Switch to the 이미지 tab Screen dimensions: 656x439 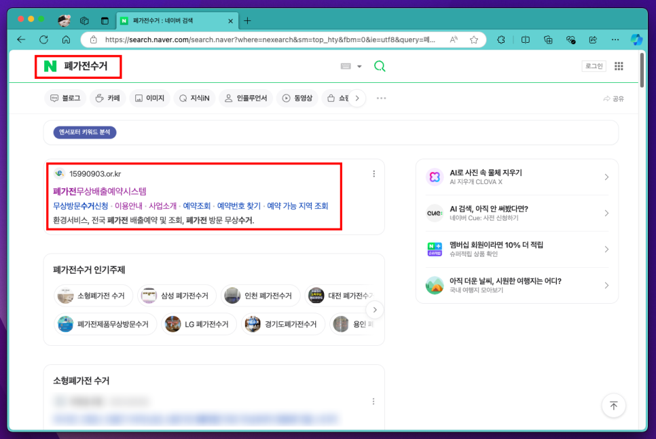(x=150, y=98)
